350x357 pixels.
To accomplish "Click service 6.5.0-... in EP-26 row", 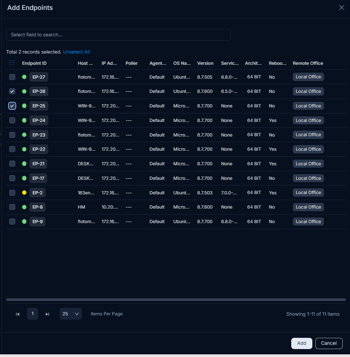I will pyautogui.click(x=229, y=91).
